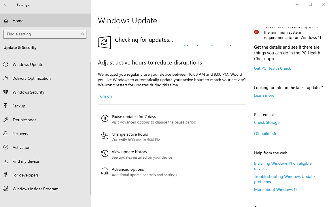Open Windows Insider Program page
Screen dimensions: 329x207
tap(35, 189)
